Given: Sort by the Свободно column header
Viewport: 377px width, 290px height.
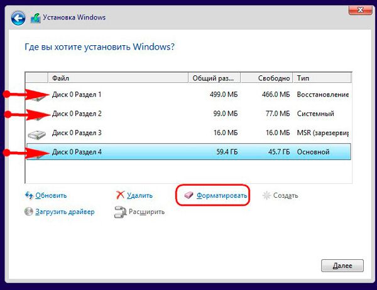Looking at the screenshot, I should [x=266, y=78].
